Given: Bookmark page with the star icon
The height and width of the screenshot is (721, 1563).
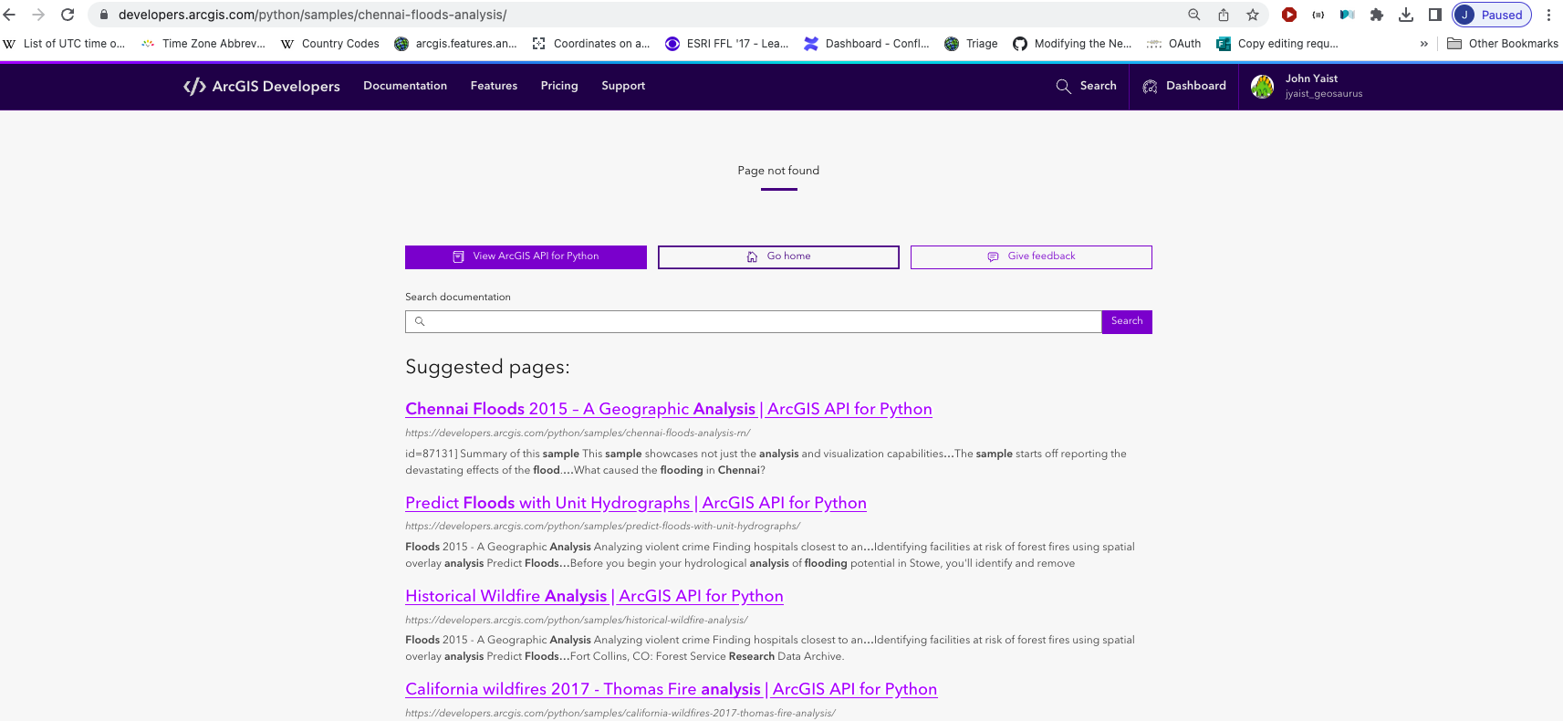Looking at the screenshot, I should [1253, 15].
